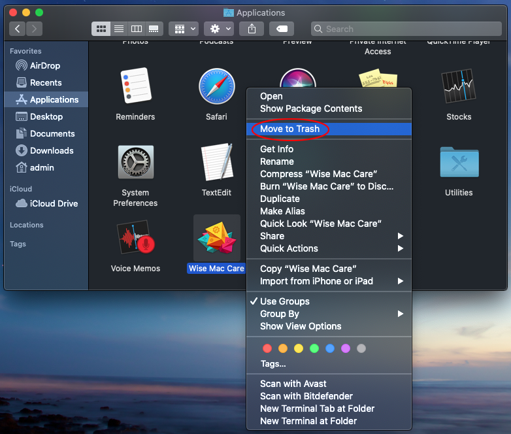
Task: Apply the red tag color
Action: coord(267,348)
